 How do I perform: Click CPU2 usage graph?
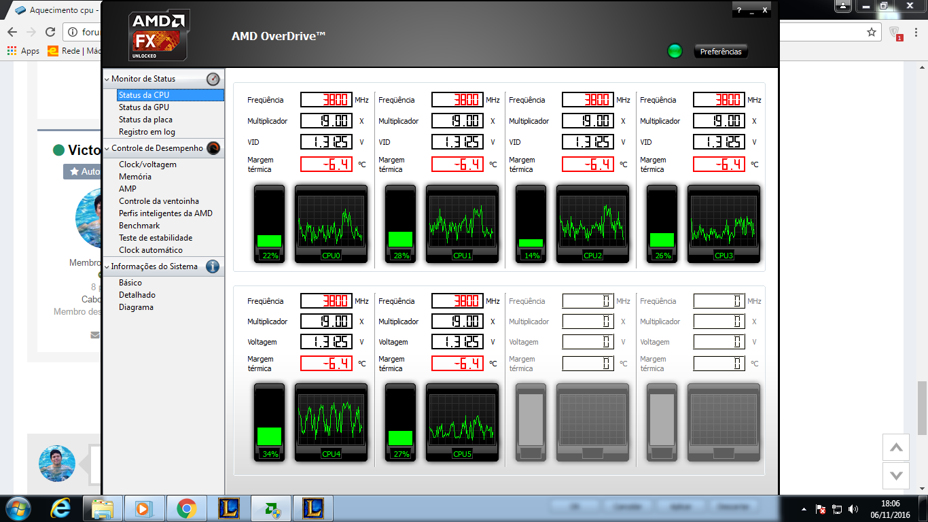592,224
